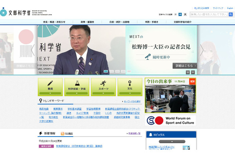Click the 新着情報 lightning icon
The width and height of the screenshot is (235, 156).
[x=41, y=133]
